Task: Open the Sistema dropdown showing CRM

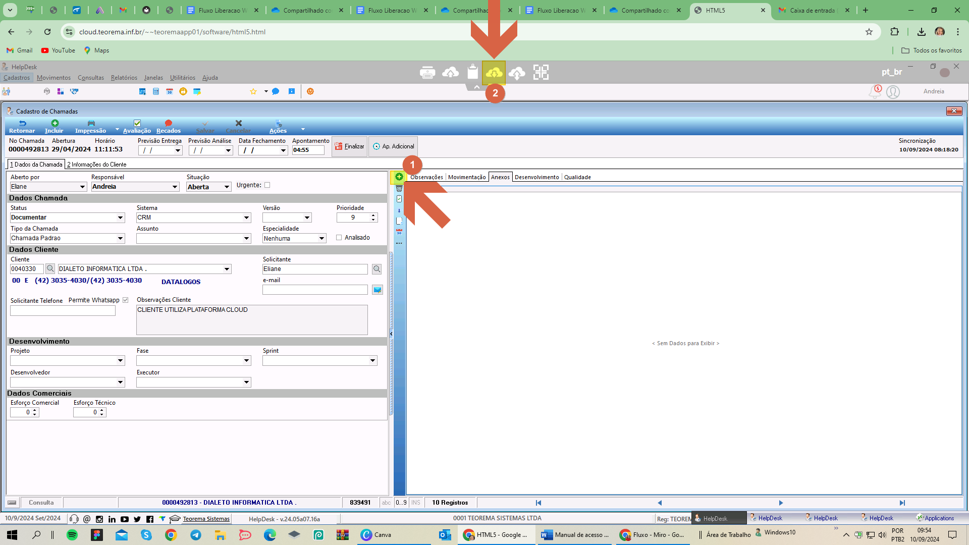Action: click(x=246, y=217)
